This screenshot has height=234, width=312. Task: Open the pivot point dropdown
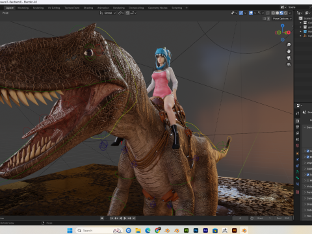tap(121, 13)
